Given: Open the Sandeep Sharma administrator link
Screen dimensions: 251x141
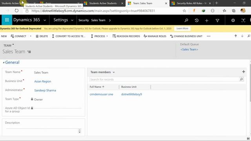Looking at the screenshot, I should click(x=45, y=90).
